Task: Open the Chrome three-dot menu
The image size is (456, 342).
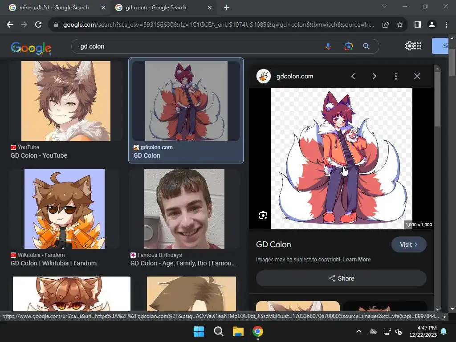Action: point(446,25)
